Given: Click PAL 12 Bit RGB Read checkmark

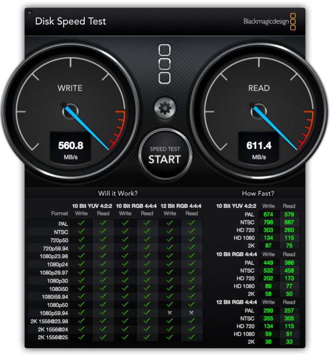Looking at the screenshot, I should click(192, 223).
